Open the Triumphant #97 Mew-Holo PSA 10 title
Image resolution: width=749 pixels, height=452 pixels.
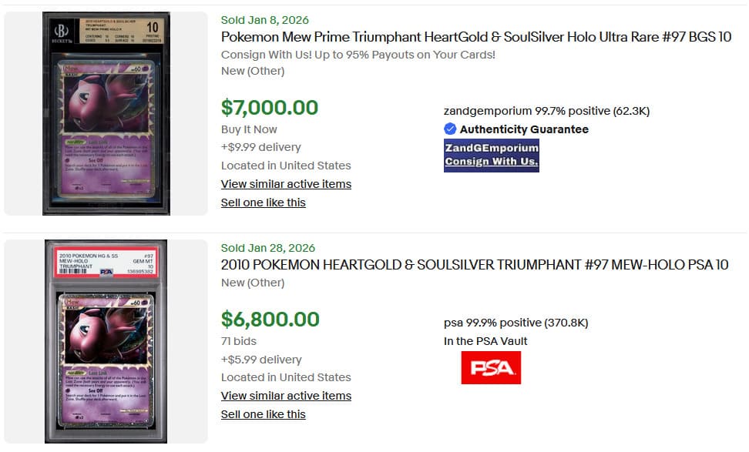[474, 265]
